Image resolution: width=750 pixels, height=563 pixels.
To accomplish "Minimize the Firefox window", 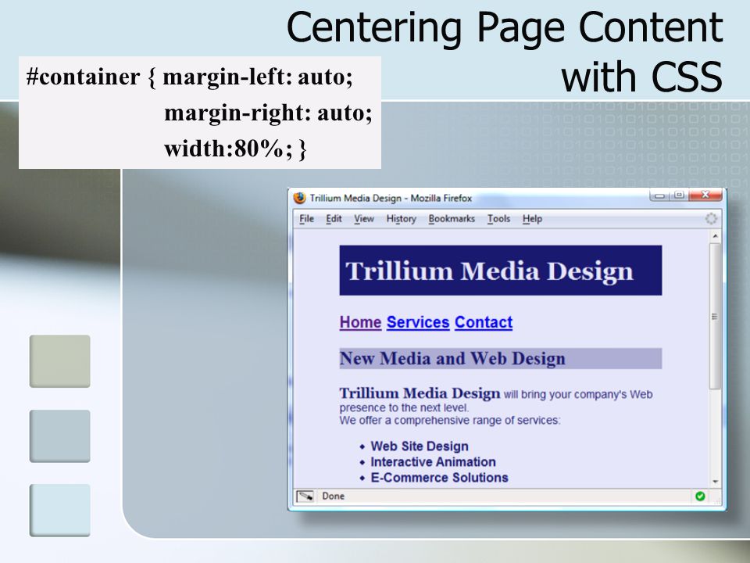I will 659,195.
